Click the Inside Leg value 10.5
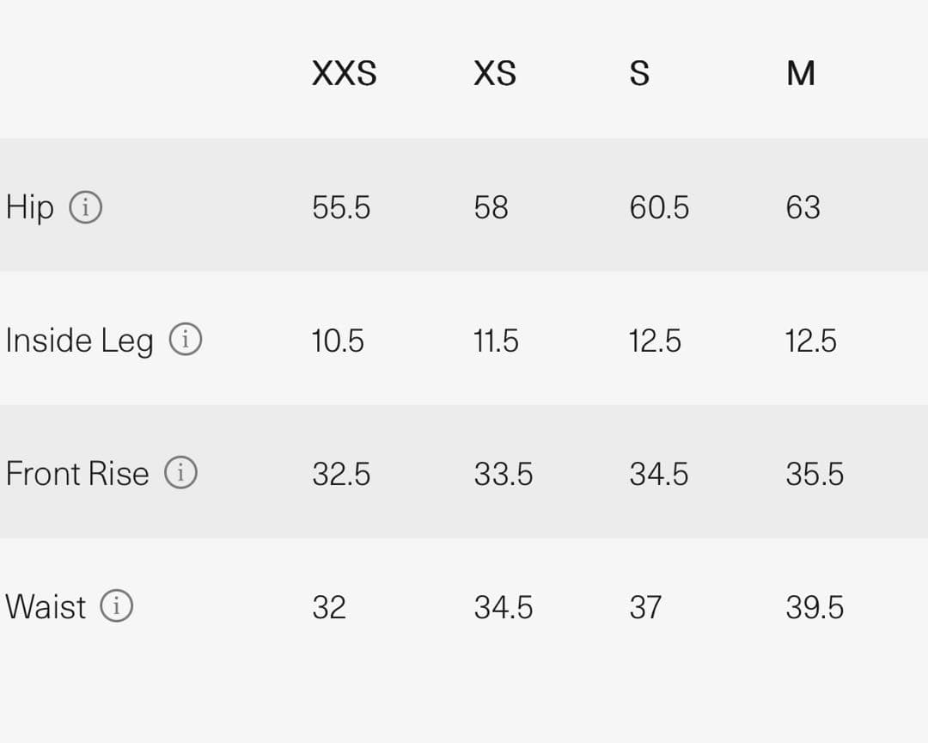 (x=338, y=341)
